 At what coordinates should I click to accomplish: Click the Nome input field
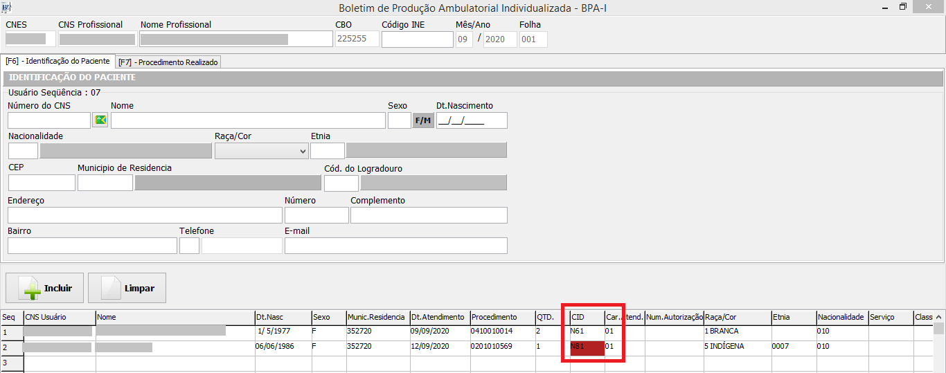[x=248, y=120]
